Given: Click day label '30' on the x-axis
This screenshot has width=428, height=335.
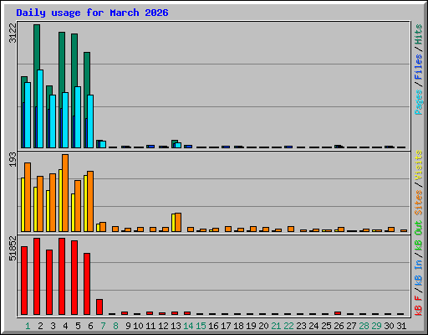Looking at the screenshot, I should tap(389, 326).
